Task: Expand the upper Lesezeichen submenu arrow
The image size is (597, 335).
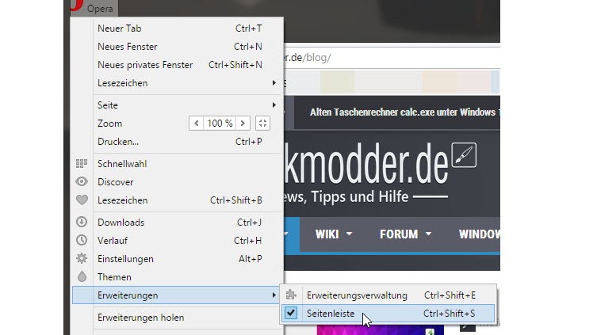Action: click(274, 83)
